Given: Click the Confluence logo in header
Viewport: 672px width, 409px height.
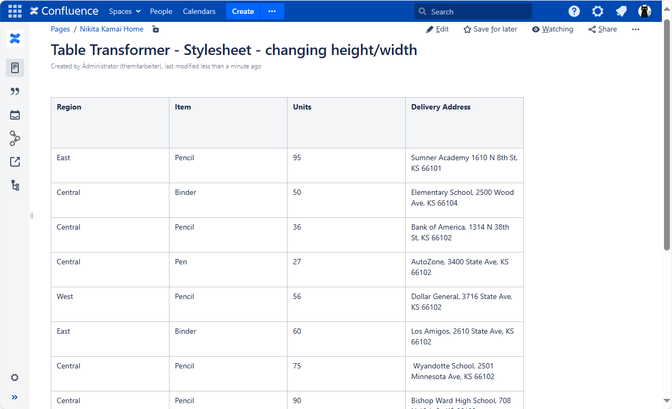Looking at the screenshot, I should click(x=64, y=11).
